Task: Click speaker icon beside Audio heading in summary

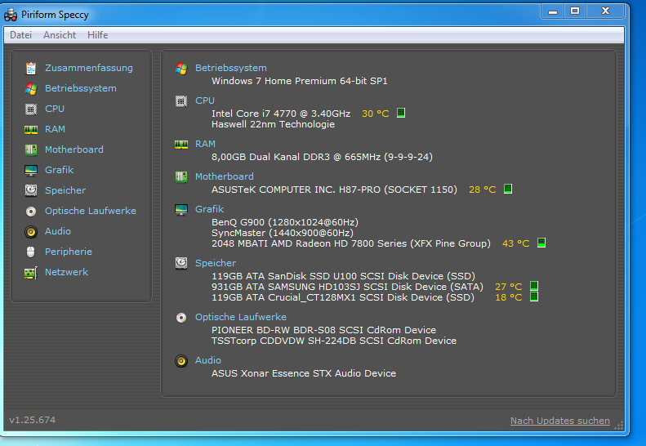Action: [x=181, y=361]
